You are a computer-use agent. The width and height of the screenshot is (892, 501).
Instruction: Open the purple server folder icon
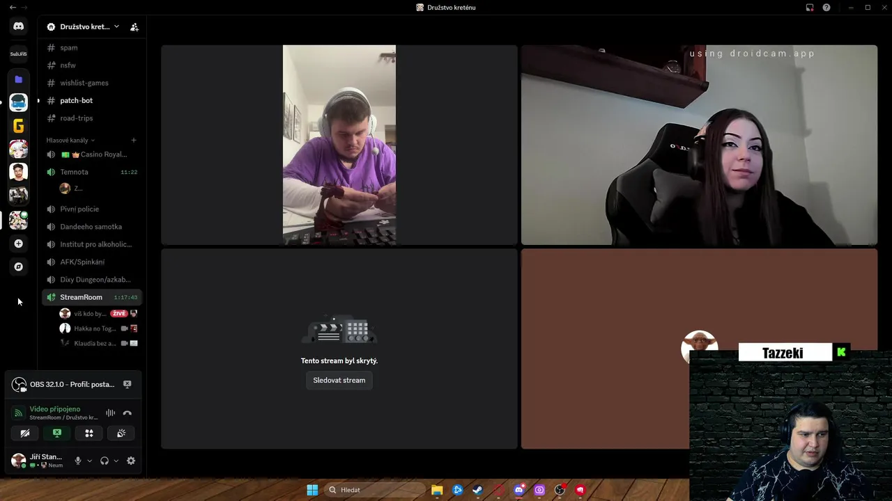pos(19,79)
